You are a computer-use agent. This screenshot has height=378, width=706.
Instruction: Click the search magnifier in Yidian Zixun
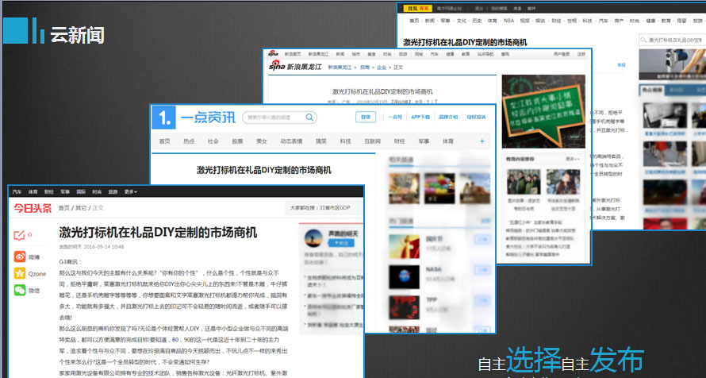pyautogui.click(x=310, y=118)
